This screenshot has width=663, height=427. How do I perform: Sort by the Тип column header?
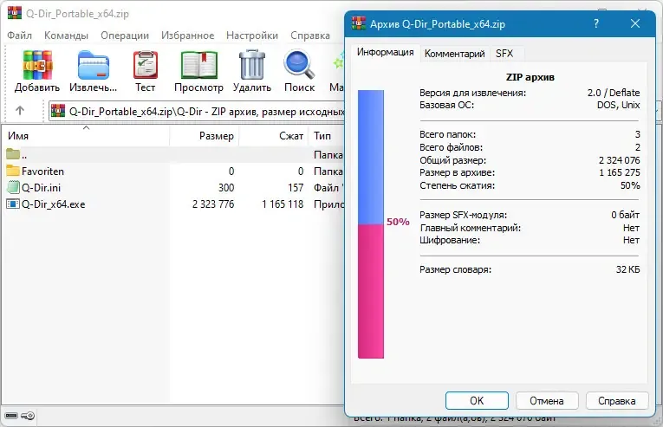pos(327,136)
